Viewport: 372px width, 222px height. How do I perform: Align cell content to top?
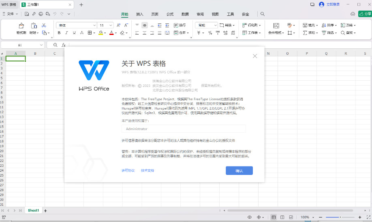pos(137,25)
